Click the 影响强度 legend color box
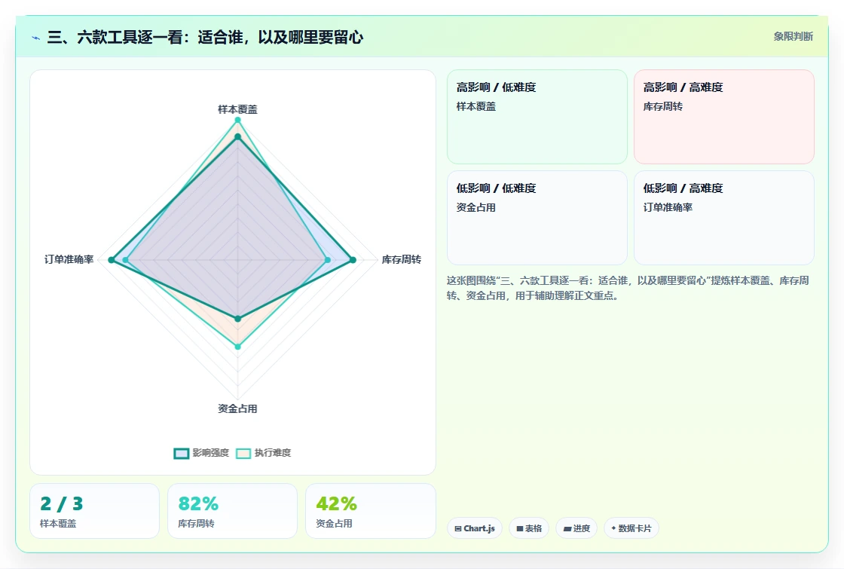This screenshot has height=569, width=844. (x=182, y=453)
